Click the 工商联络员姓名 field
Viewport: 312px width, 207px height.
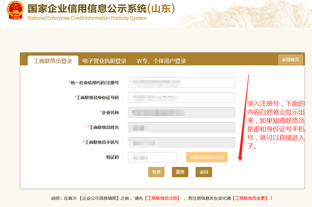[181, 127]
